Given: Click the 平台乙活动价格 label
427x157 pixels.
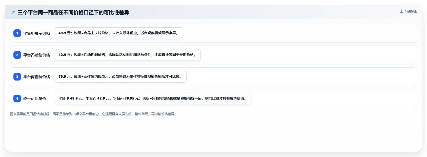Looking at the screenshot, I should tap(37, 55).
